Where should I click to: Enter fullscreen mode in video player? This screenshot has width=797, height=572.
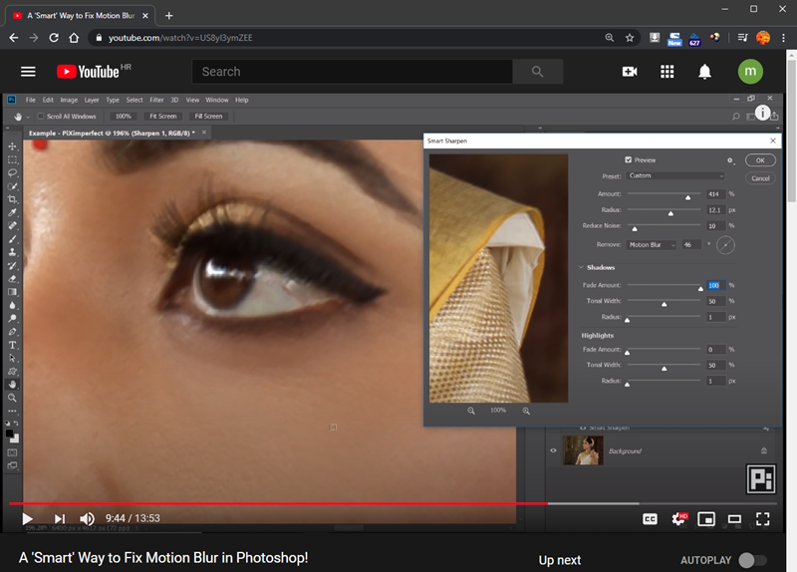click(x=762, y=518)
